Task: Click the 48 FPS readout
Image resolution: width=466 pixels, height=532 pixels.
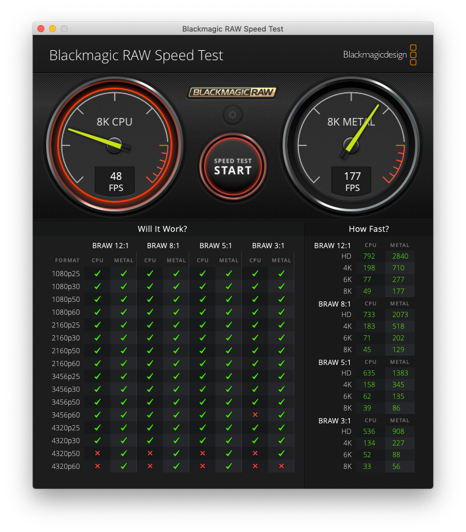Action: pos(115,182)
